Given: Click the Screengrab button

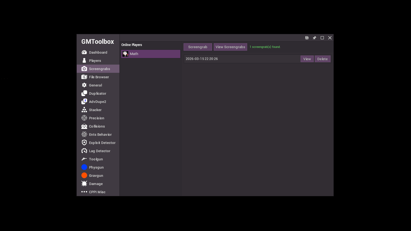Looking at the screenshot, I should tap(198, 47).
